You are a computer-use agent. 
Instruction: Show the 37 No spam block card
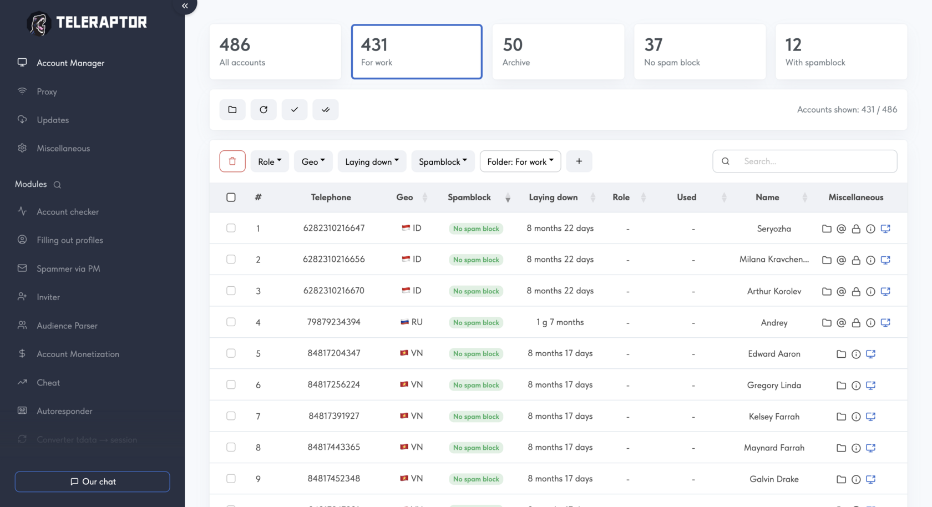coord(700,52)
